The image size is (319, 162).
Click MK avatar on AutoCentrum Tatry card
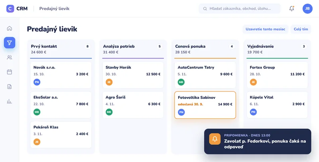(x=181, y=82)
